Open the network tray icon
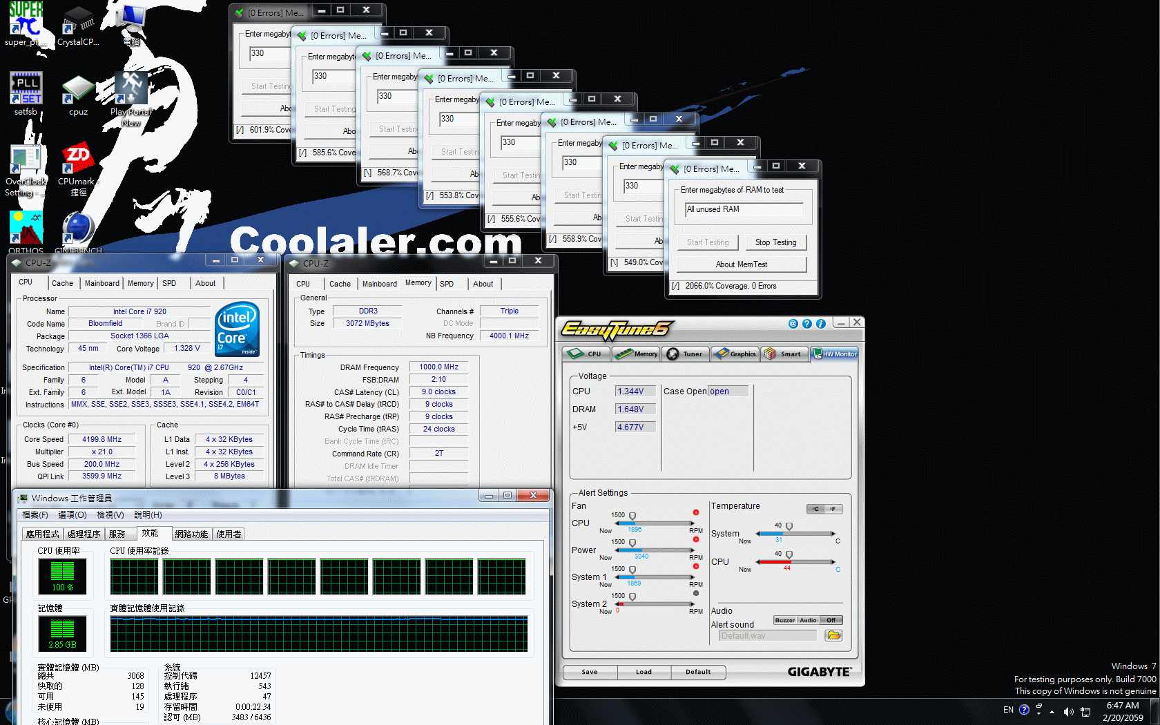The width and height of the screenshot is (1160, 725). [1085, 711]
